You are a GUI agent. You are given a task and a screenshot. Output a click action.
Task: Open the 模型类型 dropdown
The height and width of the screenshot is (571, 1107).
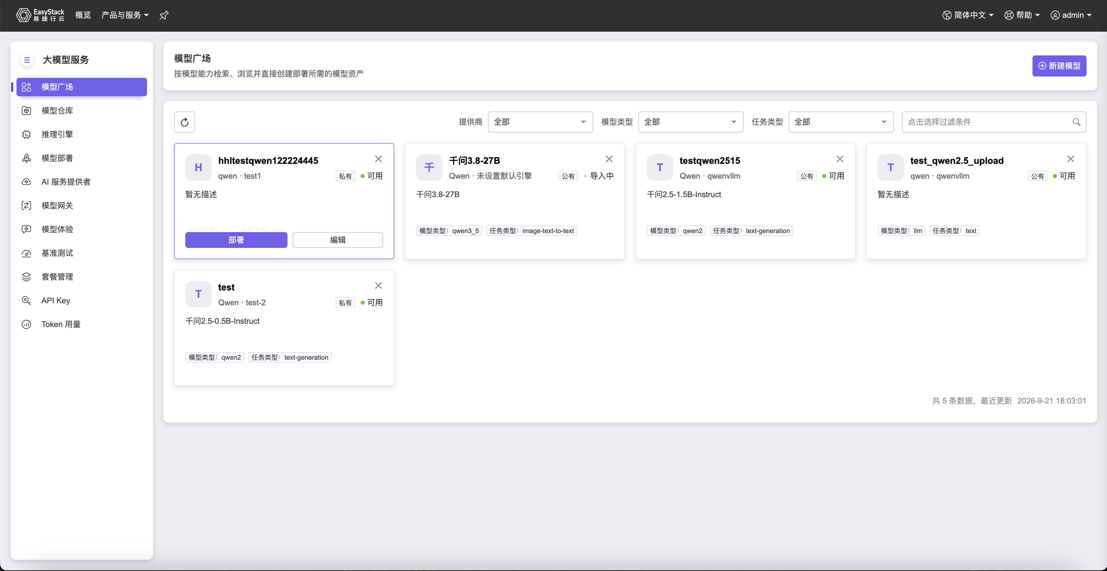tap(691, 122)
